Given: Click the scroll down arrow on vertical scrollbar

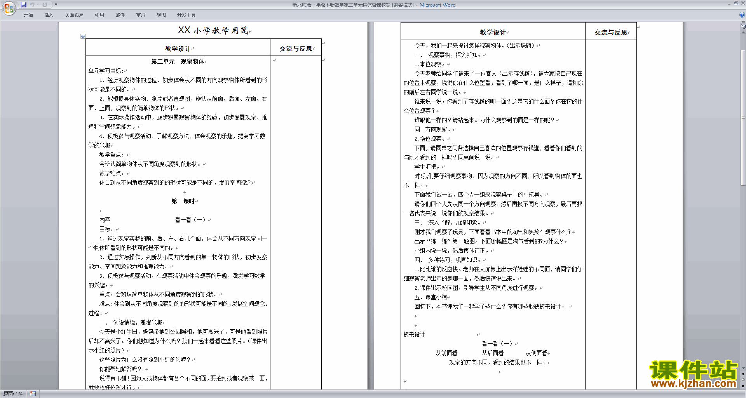Looking at the screenshot, I should pos(743,368).
